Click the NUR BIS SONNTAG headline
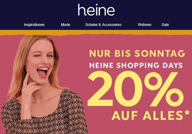Image resolution: width=192 pixels, height=134 pixels. click(x=137, y=53)
